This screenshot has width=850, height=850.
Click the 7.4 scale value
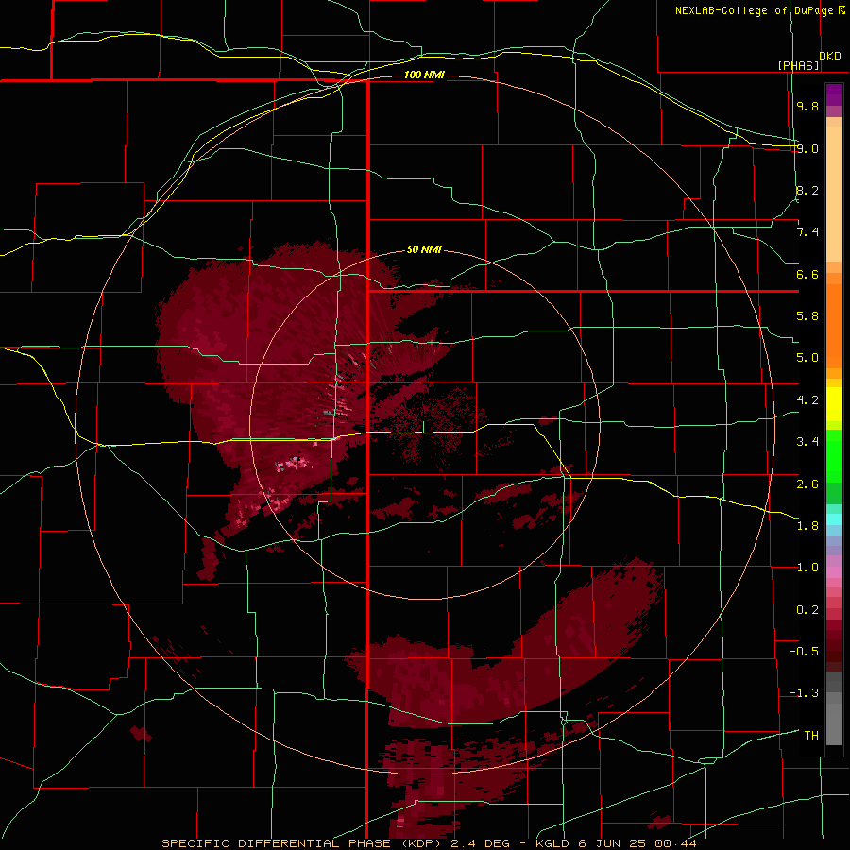click(x=807, y=232)
